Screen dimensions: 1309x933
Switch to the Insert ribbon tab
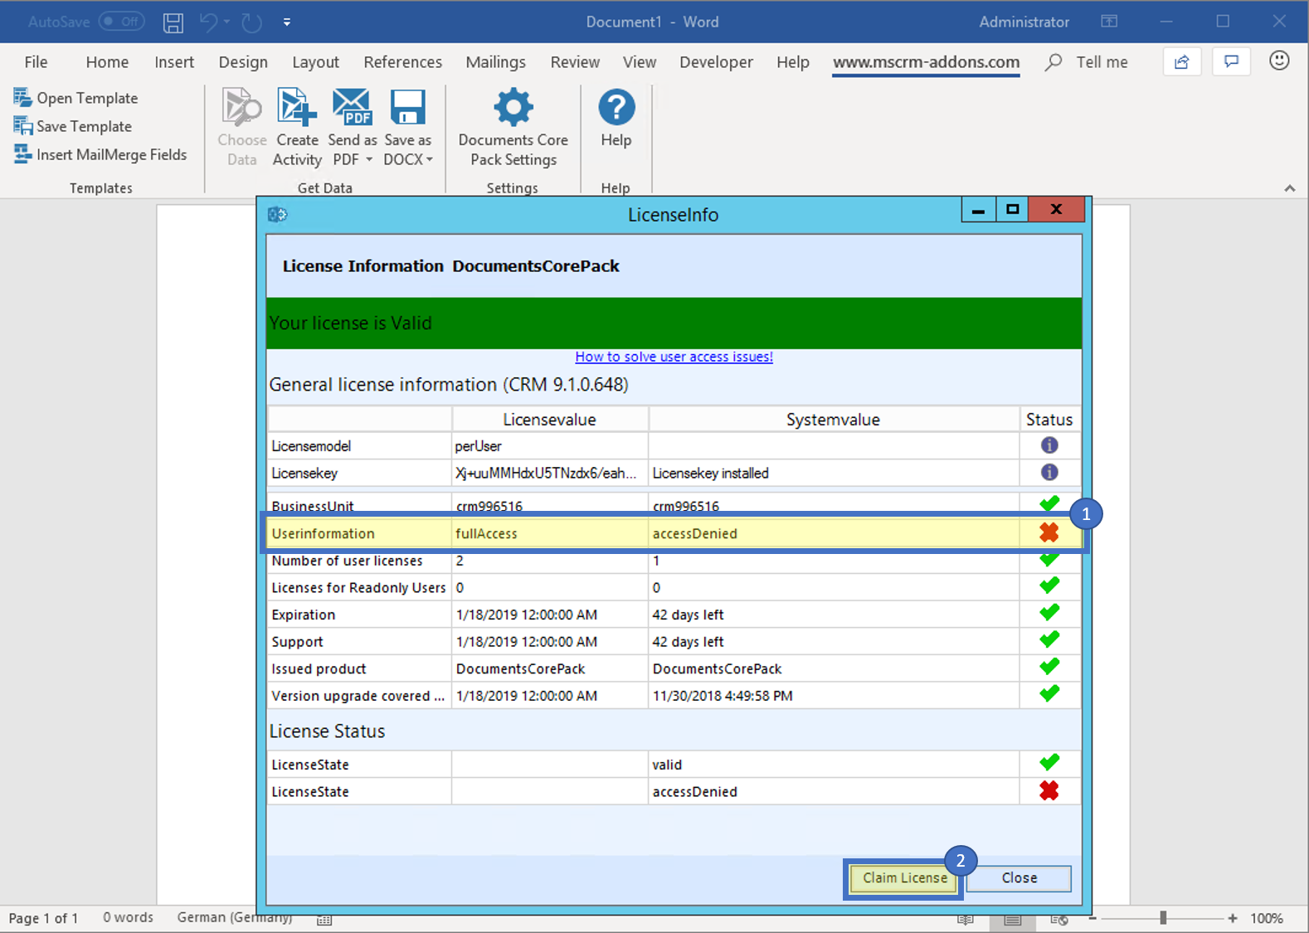pyautogui.click(x=174, y=62)
